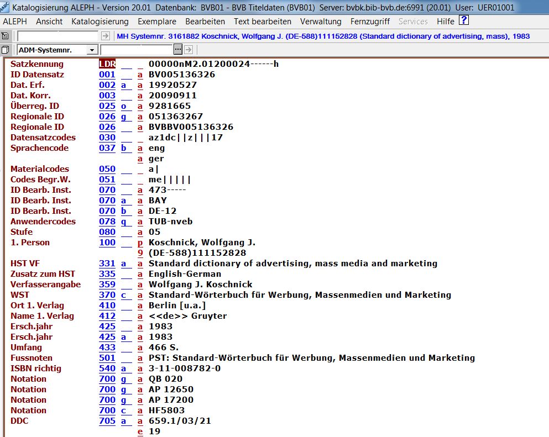Click the ellipsis browse button in the item bar
The height and width of the screenshot is (437, 549).
coord(177,50)
